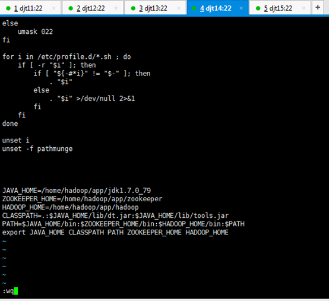Select the active 4 djt14:22 tab
This screenshot has width=329, height=301.
tap(218, 8)
